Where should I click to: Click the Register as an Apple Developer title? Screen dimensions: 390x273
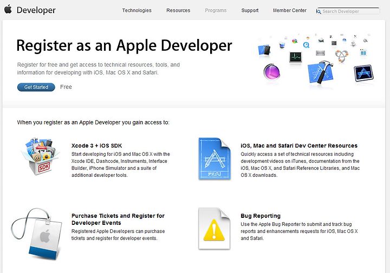click(124, 45)
